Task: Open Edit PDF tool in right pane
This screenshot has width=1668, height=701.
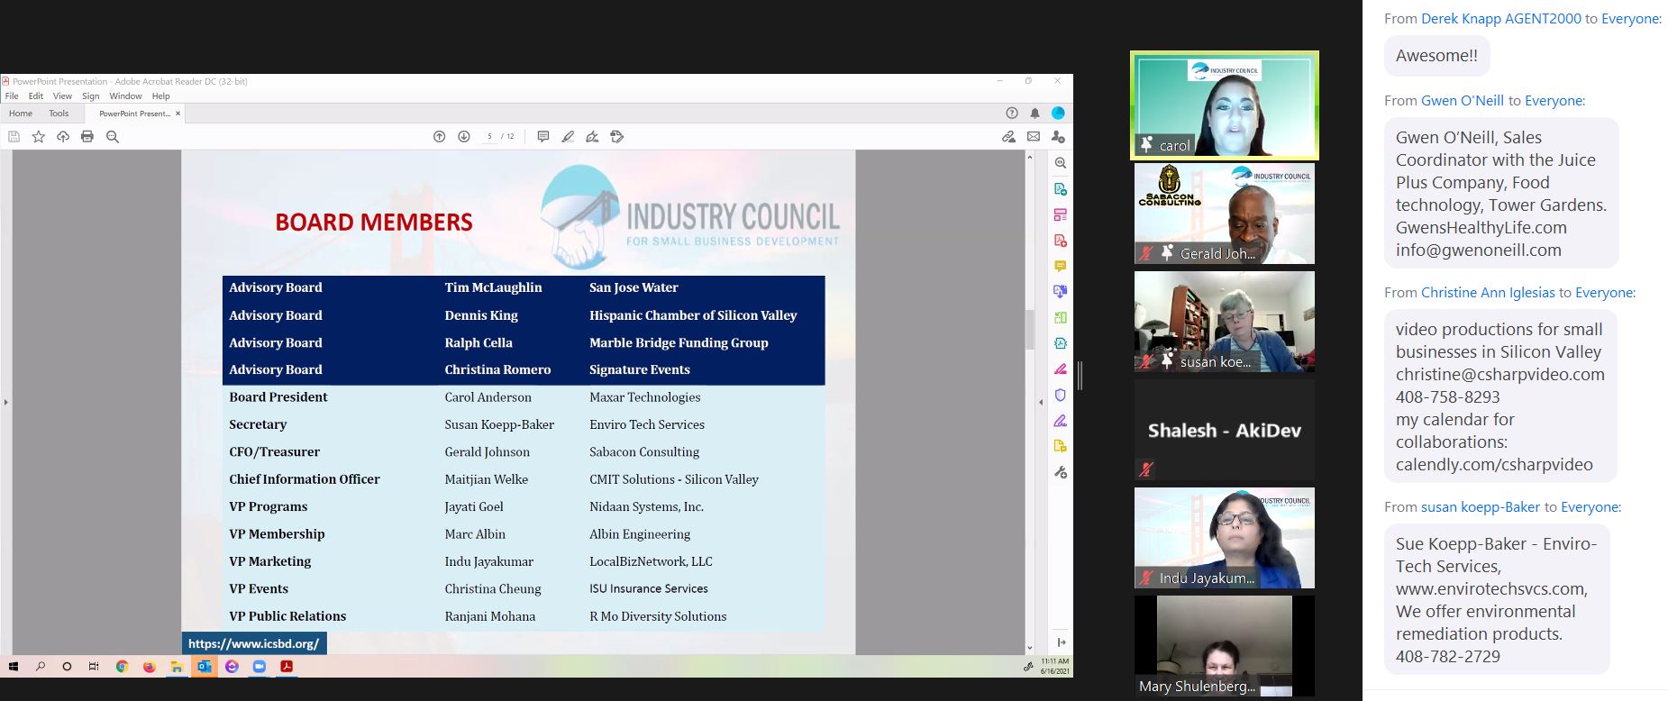Action: point(1061,214)
